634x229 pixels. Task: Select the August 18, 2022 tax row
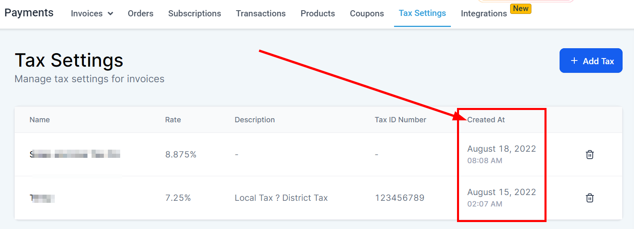click(286, 155)
